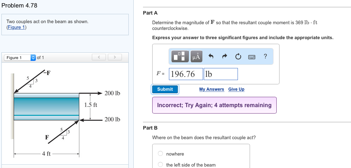Viewport: 351px width, 168px height.
Task: Reset the answer box with circular arrow
Action: coord(238,56)
